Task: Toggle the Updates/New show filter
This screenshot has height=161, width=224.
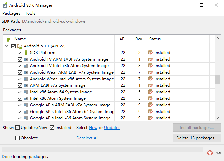Action: pyautogui.click(x=17, y=128)
